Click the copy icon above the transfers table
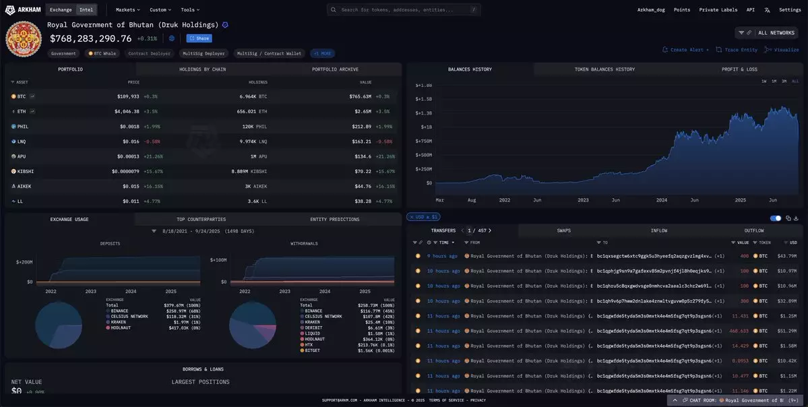This screenshot has width=808, height=407. tap(788, 218)
